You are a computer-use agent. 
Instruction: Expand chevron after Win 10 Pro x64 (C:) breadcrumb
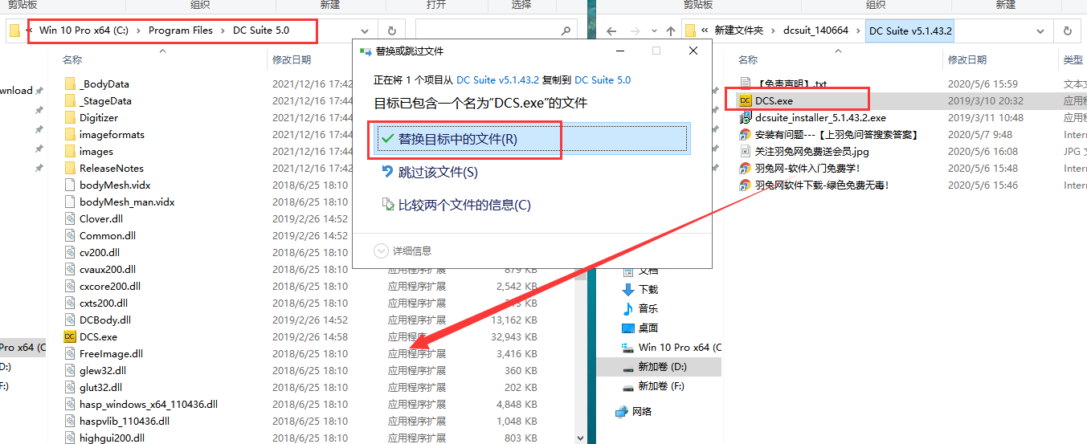tap(138, 31)
